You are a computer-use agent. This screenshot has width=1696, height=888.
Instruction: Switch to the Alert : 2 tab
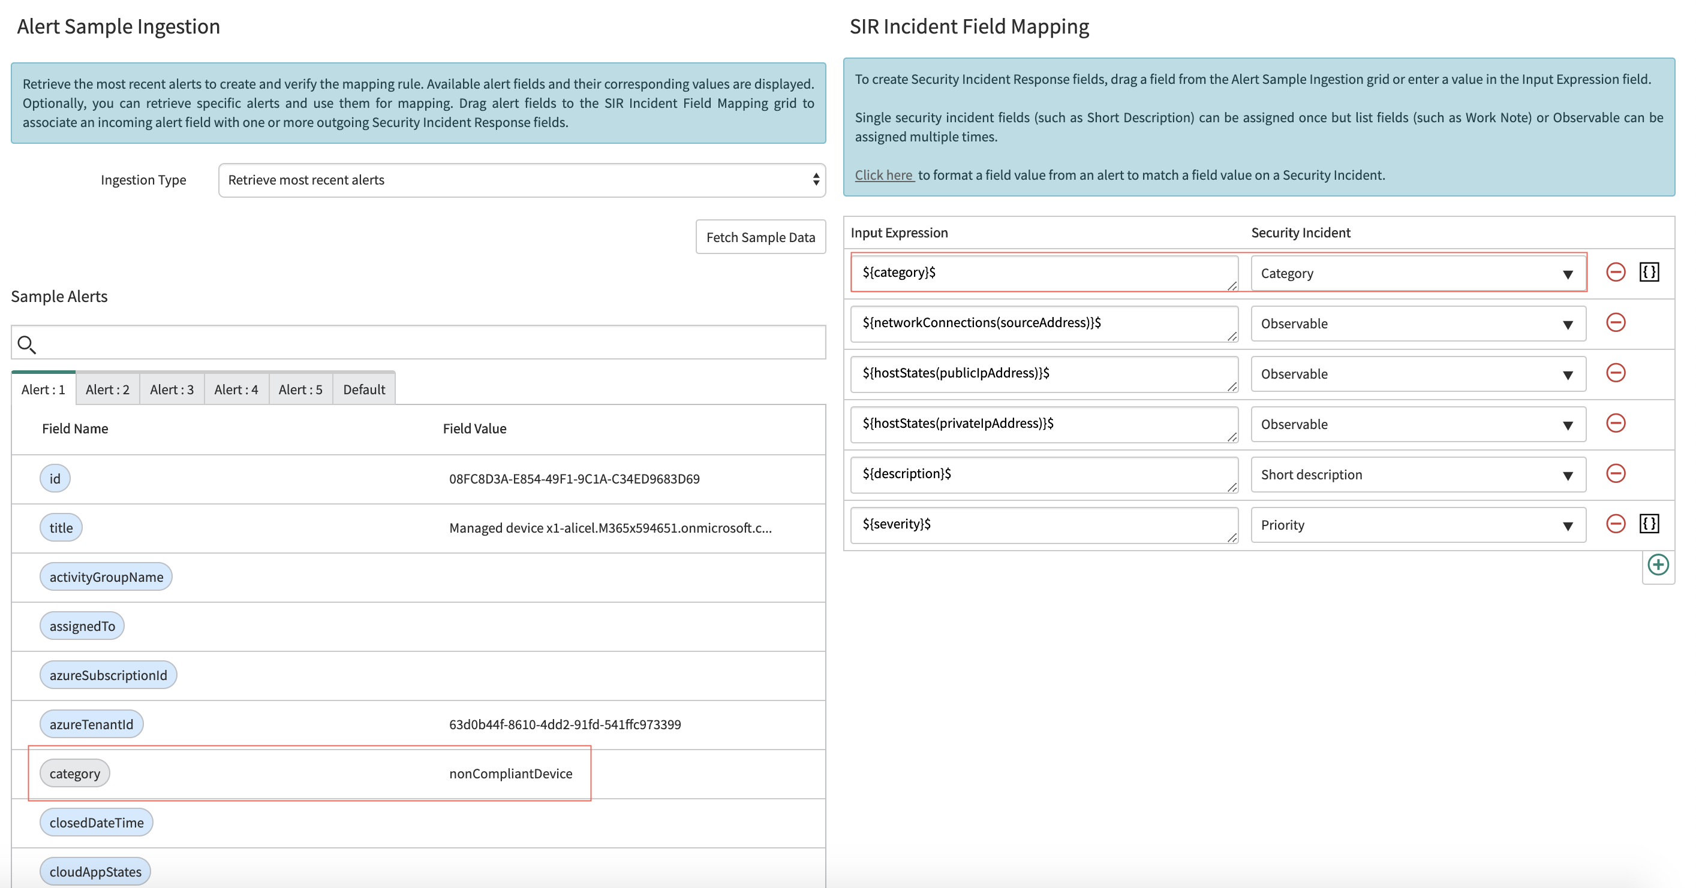pyautogui.click(x=107, y=389)
